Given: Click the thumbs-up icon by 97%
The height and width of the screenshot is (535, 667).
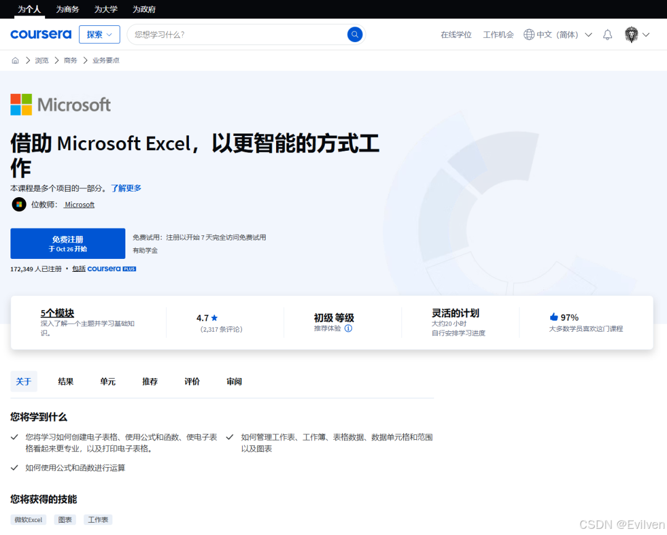Looking at the screenshot, I should [x=553, y=317].
